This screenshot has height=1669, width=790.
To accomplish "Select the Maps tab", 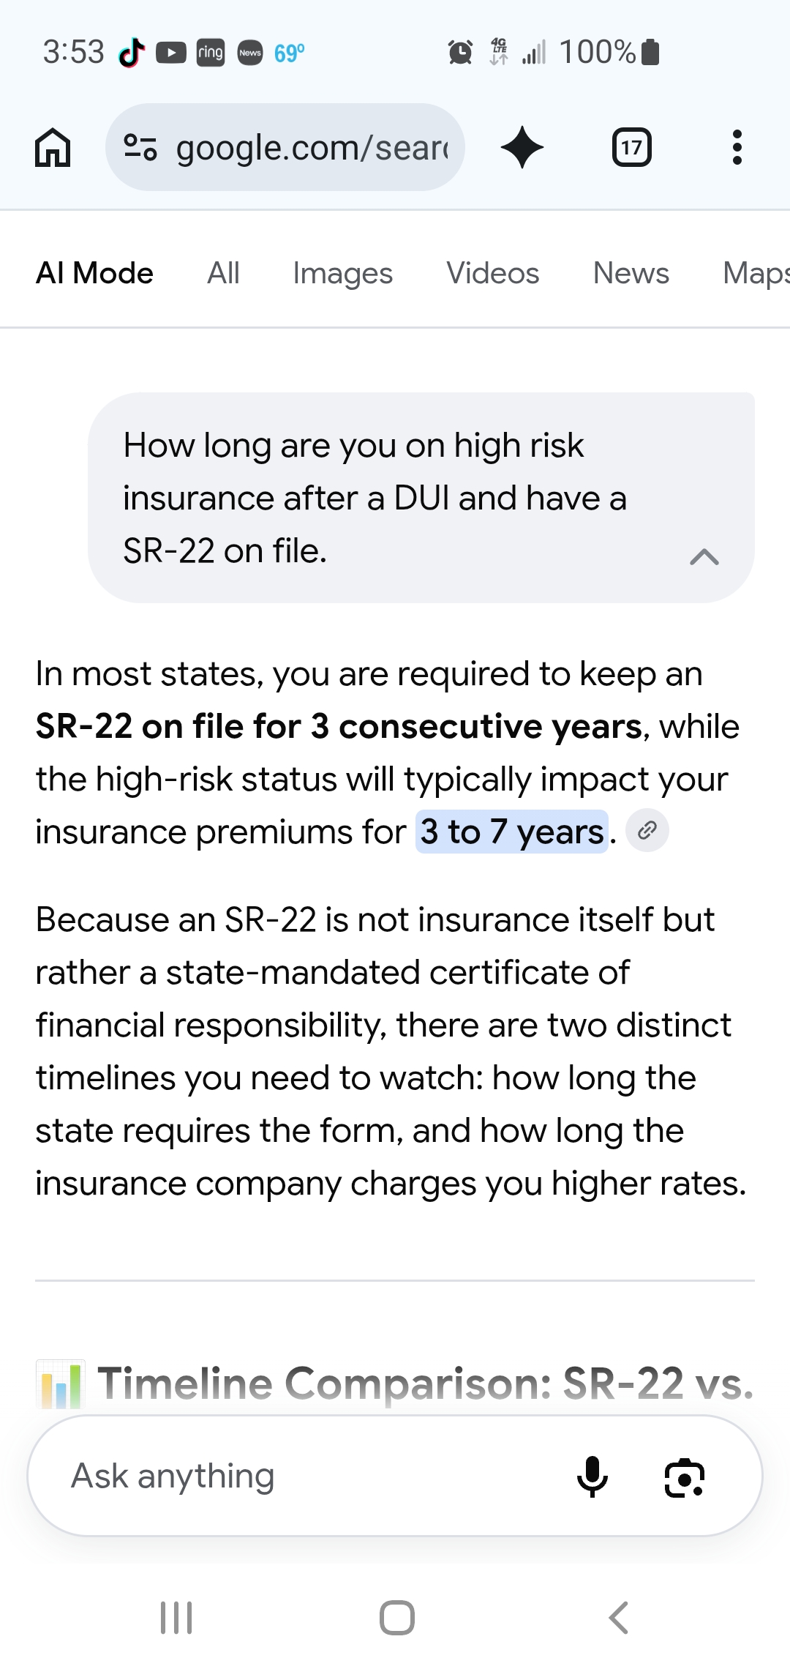I will pyautogui.click(x=756, y=273).
